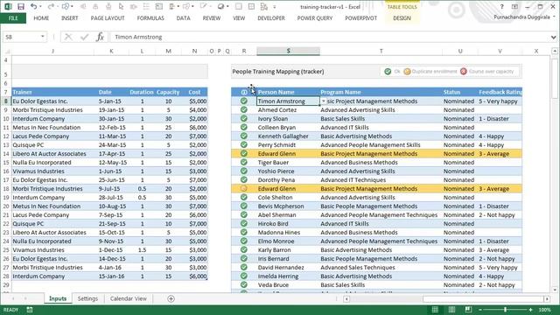
Task: Click the macro recording icon in status bar
Action: click(x=30, y=310)
